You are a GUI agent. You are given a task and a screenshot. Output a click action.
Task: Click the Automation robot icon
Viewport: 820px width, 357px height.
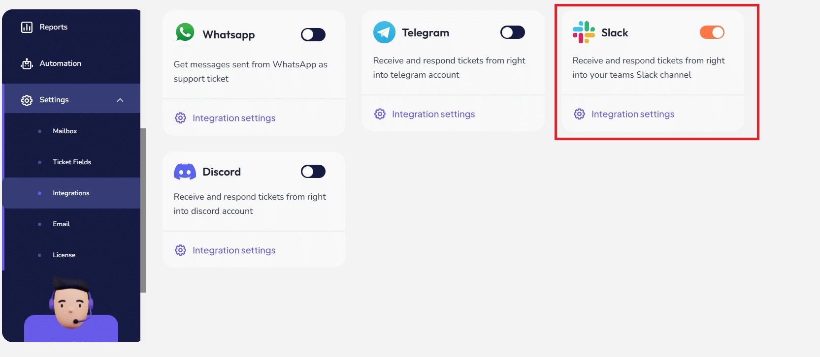pos(27,63)
